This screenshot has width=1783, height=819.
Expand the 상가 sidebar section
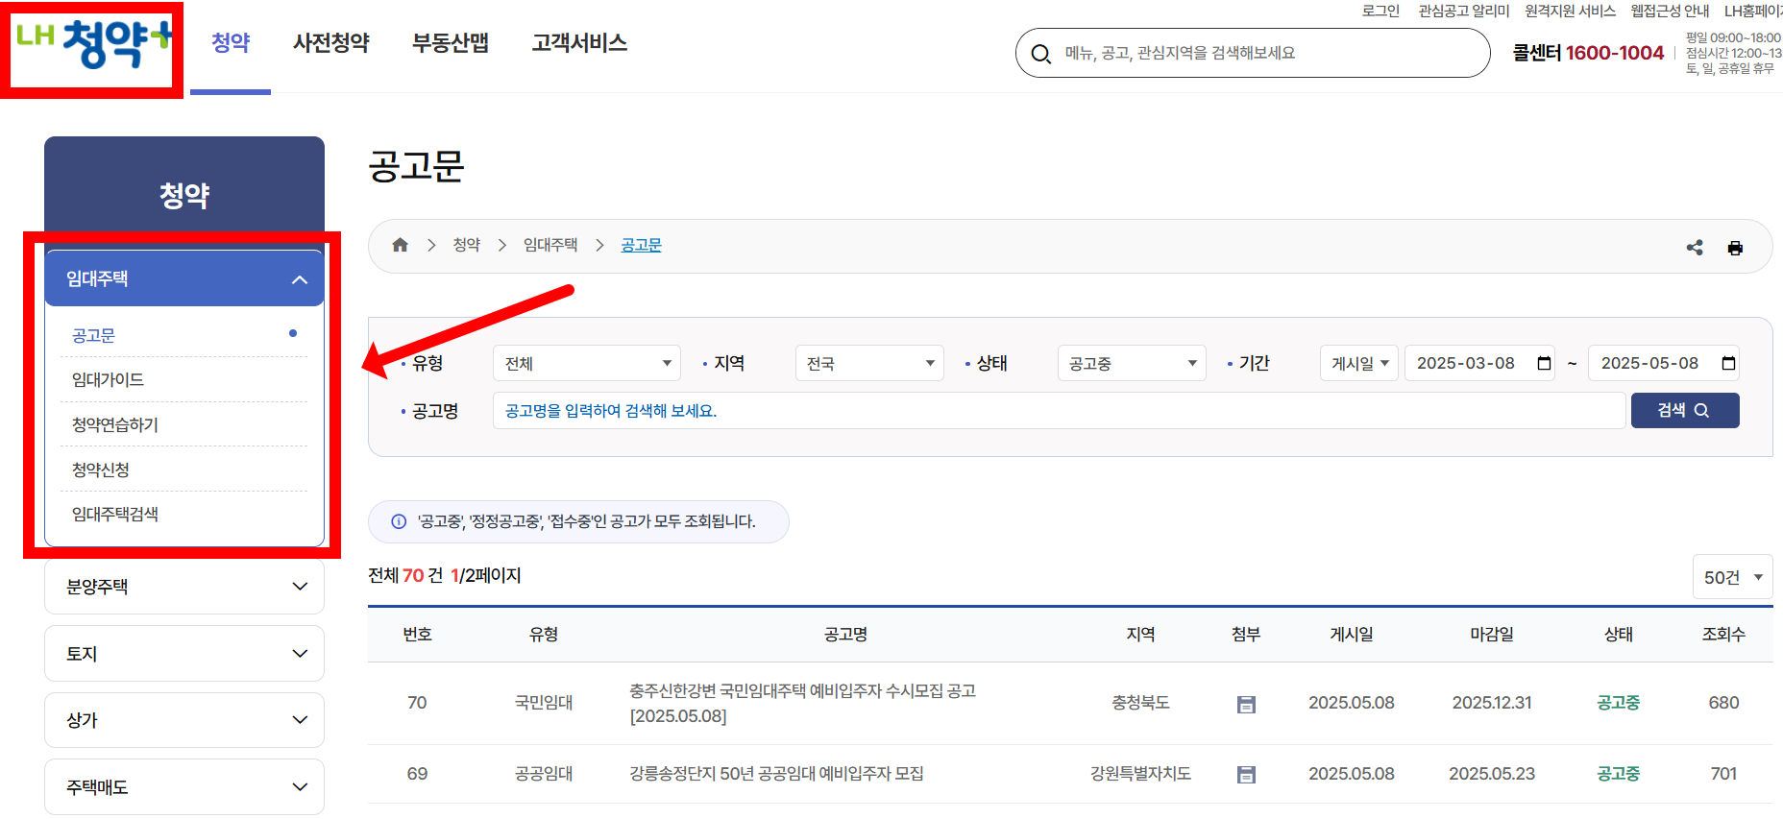pyautogui.click(x=184, y=720)
